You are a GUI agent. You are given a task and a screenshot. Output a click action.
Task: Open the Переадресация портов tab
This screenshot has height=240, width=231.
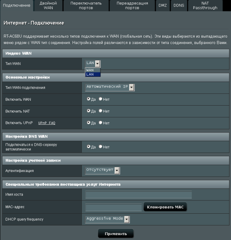tap(132, 6)
